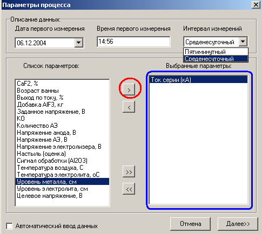Select highlighted Уровень металла, см item
The image size is (262, 234).
click(62, 182)
